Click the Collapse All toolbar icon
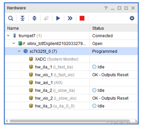The height and width of the screenshot is (128, 143). pos(23,18)
